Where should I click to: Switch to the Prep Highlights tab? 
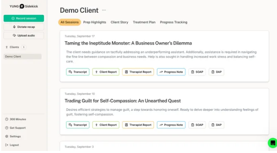pos(95,22)
